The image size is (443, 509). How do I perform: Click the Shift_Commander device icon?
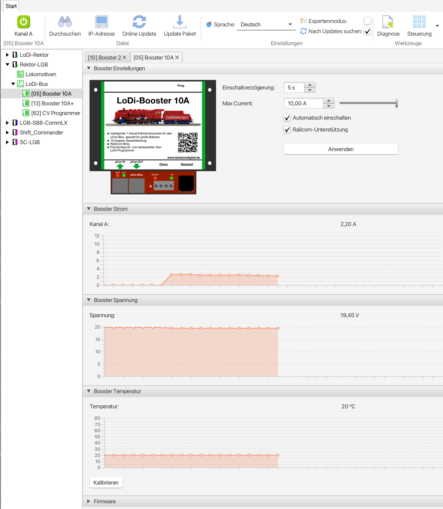[15, 132]
